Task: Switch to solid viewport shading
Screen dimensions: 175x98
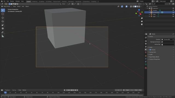Action: [135, 7]
